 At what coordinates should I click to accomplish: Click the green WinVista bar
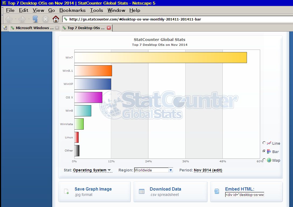pos(79,124)
